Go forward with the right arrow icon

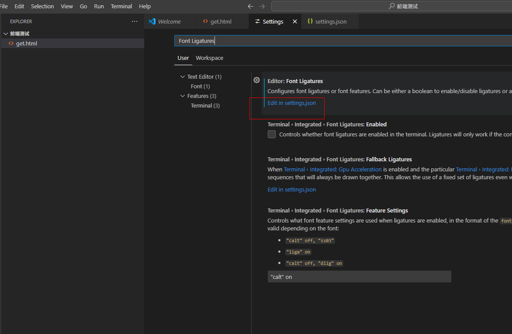tap(262, 6)
